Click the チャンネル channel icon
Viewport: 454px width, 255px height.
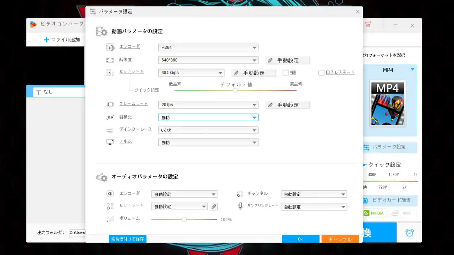240,194
